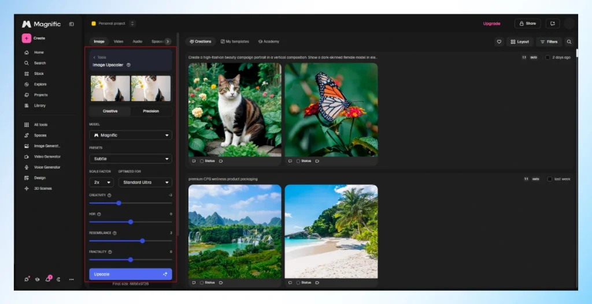592x304 pixels.
Task: Click the help icon next to Image Upscaler
Action: click(128, 65)
